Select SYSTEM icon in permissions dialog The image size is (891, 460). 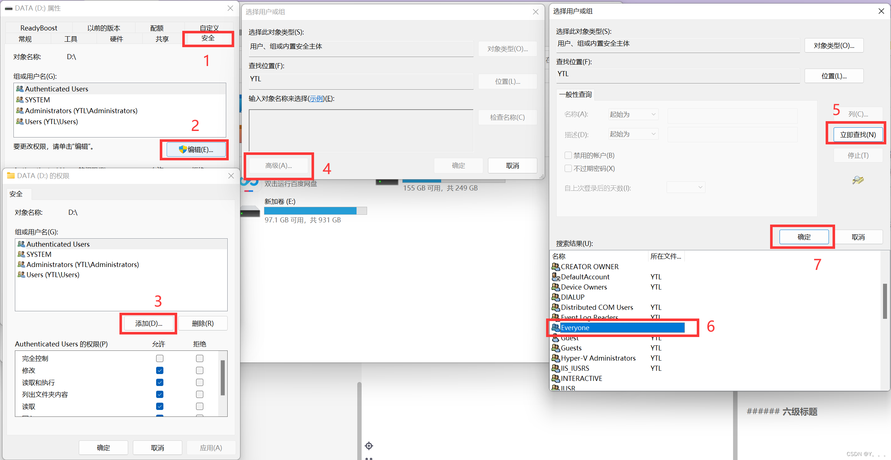click(21, 254)
